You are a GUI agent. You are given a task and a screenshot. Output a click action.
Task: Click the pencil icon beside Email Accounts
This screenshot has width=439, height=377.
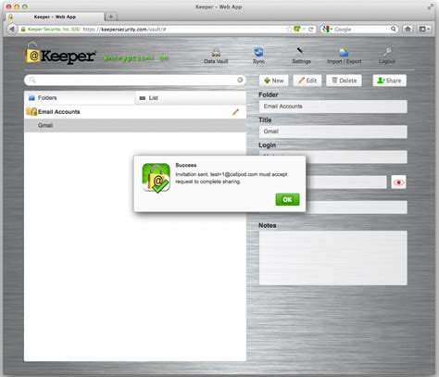(235, 112)
